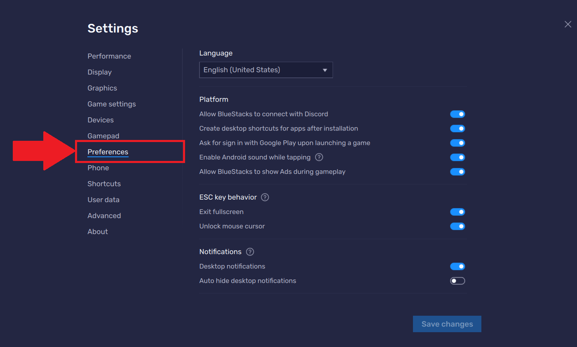Open help icon next to ESC key behavior

(265, 197)
